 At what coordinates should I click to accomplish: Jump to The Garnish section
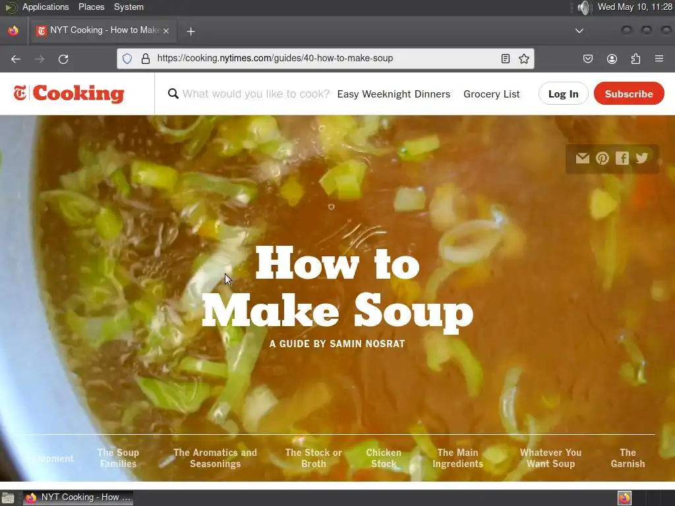(x=628, y=459)
